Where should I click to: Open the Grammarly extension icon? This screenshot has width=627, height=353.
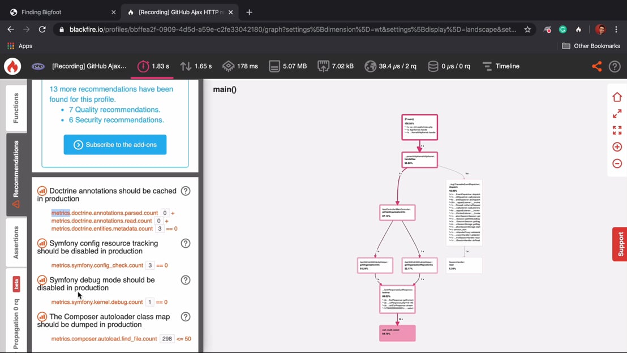tap(562, 29)
